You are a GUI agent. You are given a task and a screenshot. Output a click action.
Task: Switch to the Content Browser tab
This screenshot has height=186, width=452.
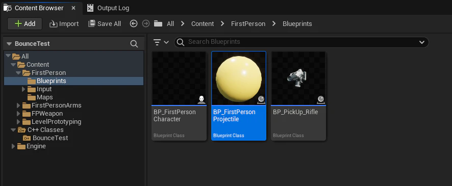(39, 8)
